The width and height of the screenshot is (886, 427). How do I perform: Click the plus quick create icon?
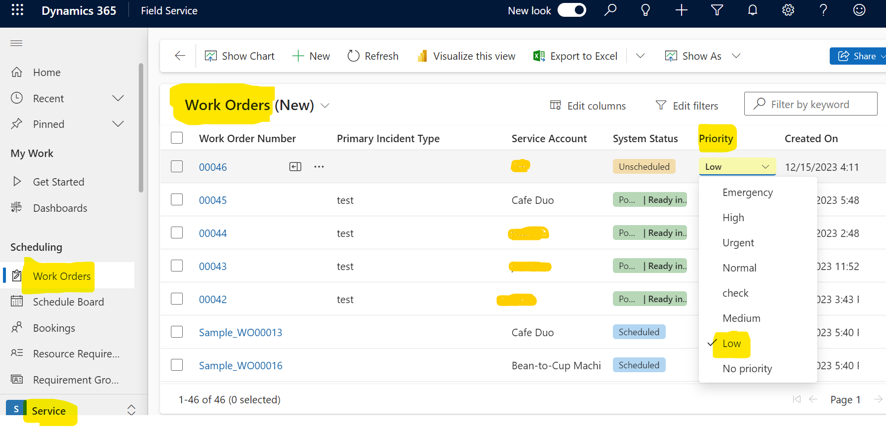click(x=682, y=10)
